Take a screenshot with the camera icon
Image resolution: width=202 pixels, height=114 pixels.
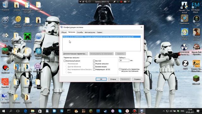(x=125, y=2)
